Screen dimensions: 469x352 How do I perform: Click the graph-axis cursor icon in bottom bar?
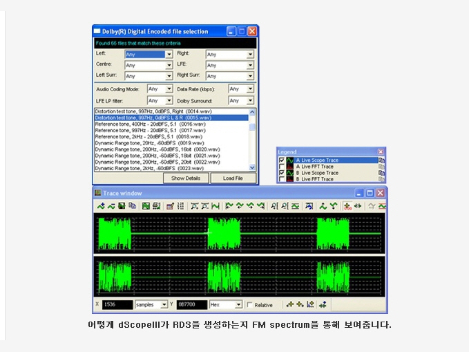(x=310, y=305)
